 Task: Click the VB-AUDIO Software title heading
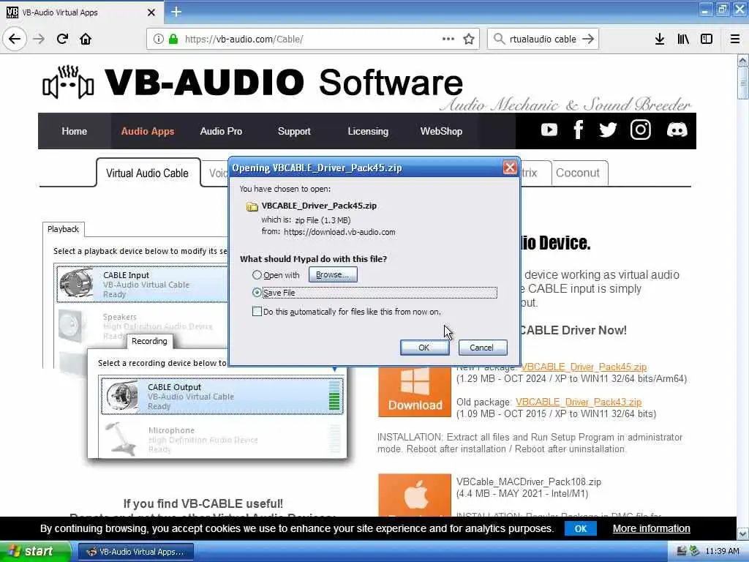click(284, 82)
